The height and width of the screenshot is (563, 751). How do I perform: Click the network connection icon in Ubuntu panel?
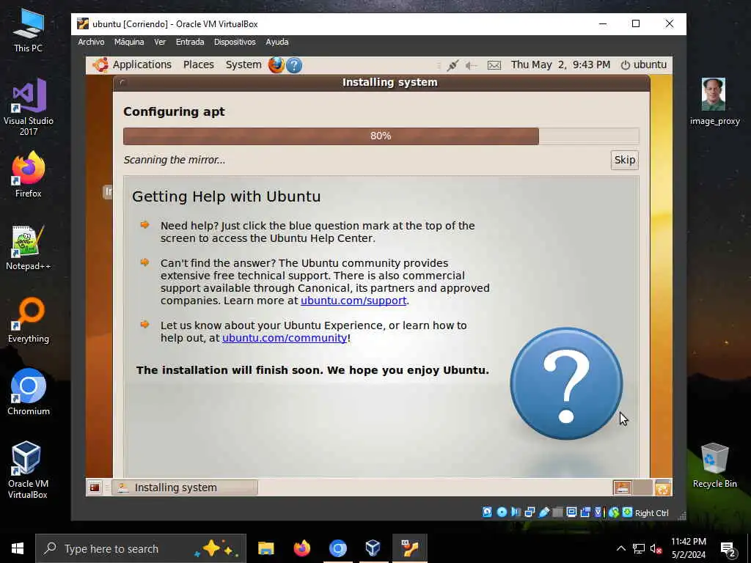tap(452, 65)
